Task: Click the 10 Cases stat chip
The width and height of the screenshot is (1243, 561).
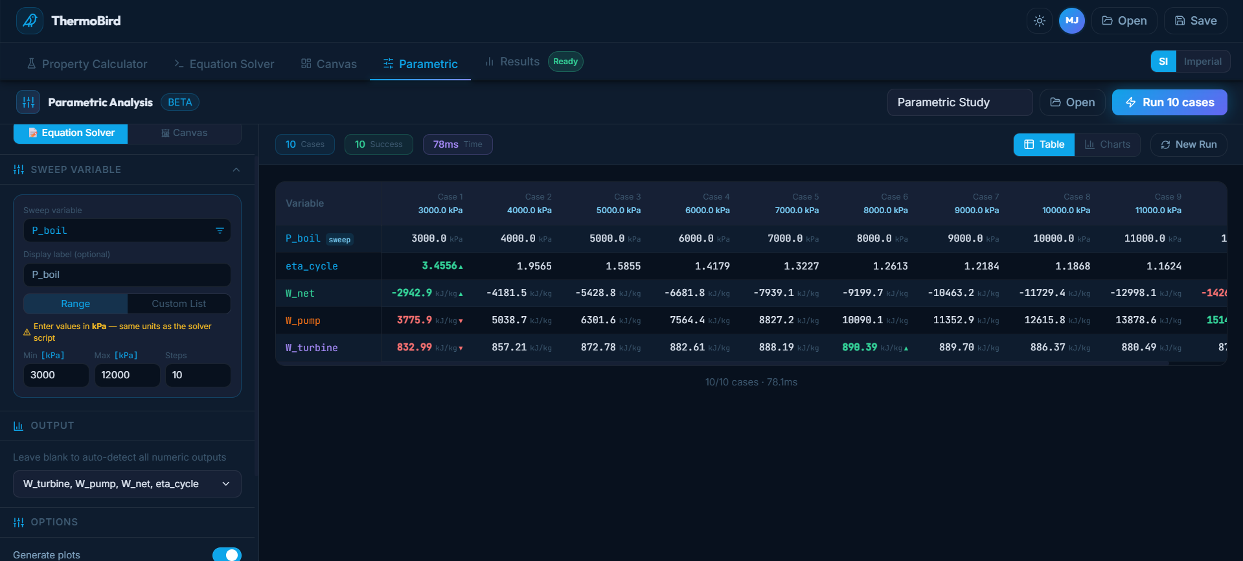Action: pos(305,144)
